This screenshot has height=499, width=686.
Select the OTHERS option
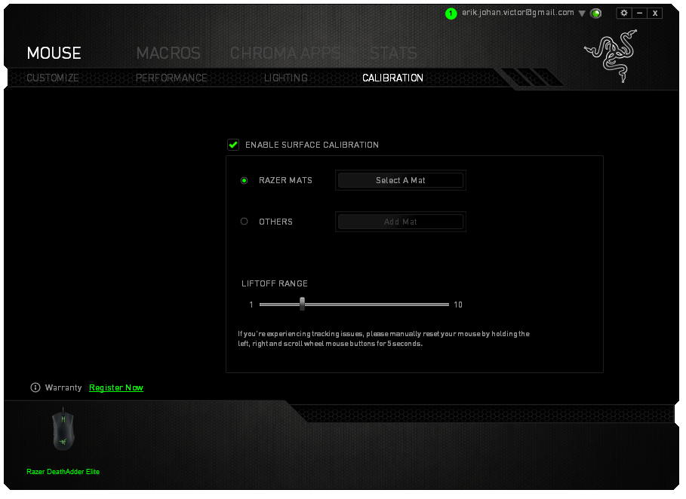click(x=244, y=221)
